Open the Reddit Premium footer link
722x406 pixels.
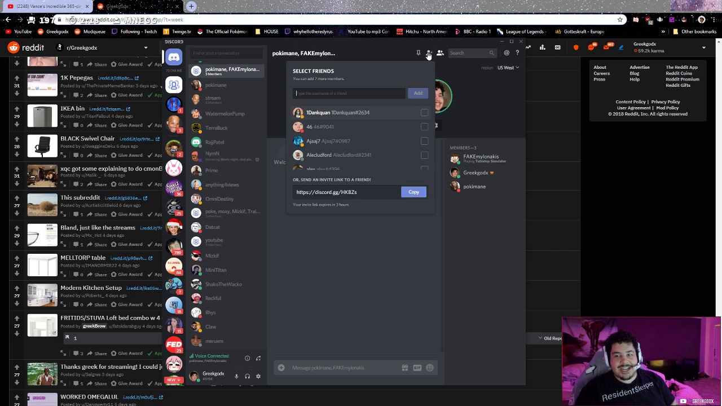pos(683,80)
